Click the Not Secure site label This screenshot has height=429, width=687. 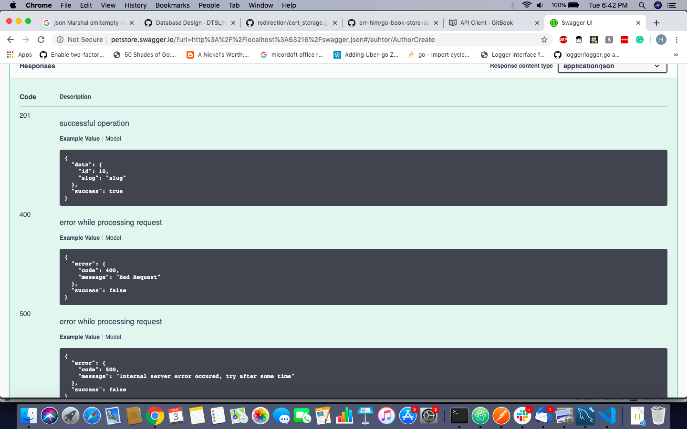(79, 40)
